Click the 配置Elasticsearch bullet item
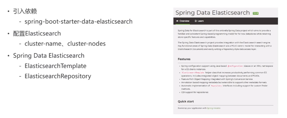Screen dimensions: 287x118 pos(37,33)
